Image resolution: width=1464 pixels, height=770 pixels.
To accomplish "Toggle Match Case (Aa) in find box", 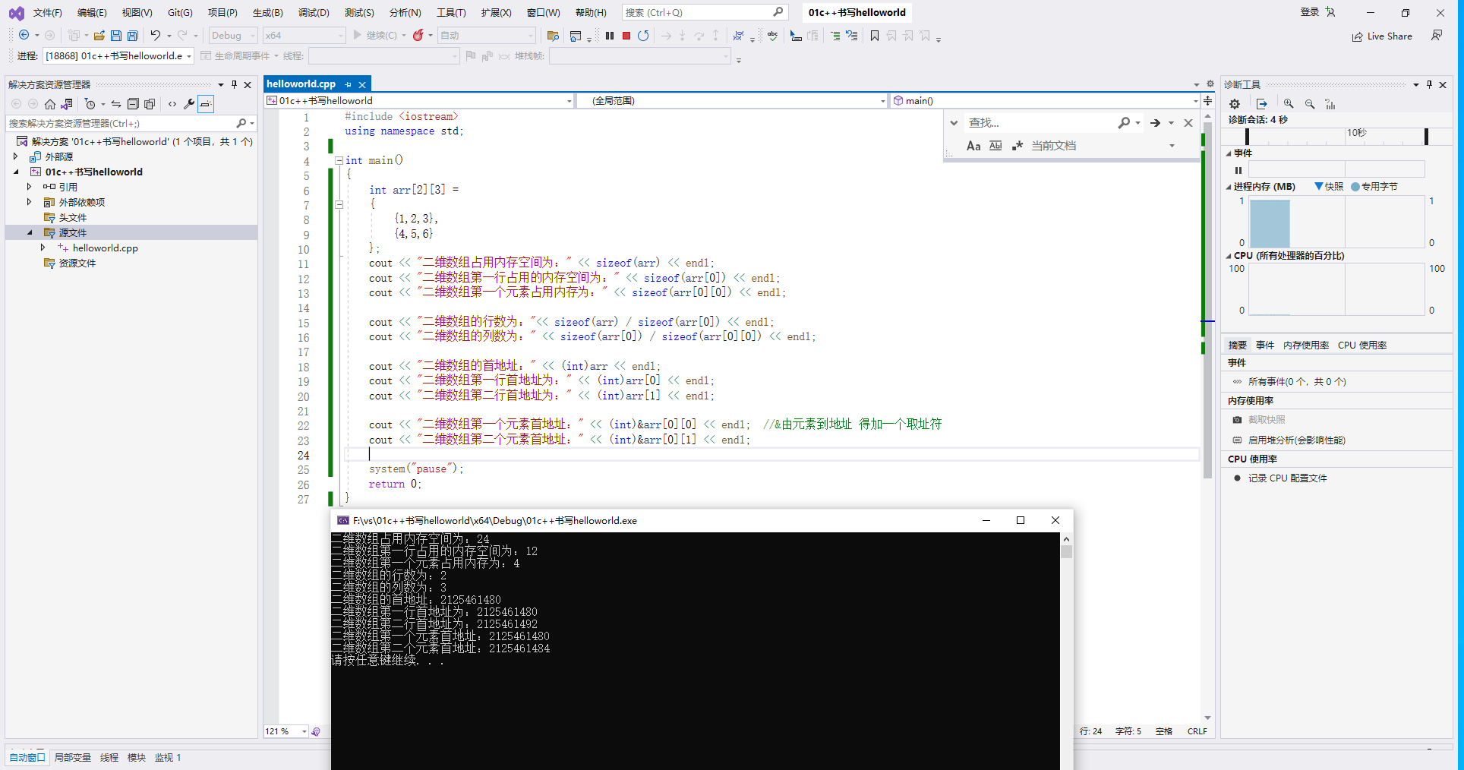I will pos(973,146).
